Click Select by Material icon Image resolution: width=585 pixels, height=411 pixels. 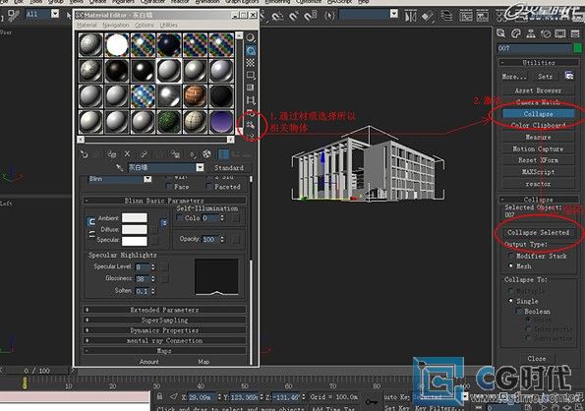pos(251,125)
